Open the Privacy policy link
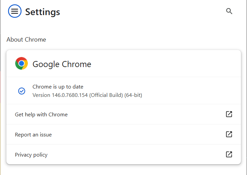 tap(31, 155)
